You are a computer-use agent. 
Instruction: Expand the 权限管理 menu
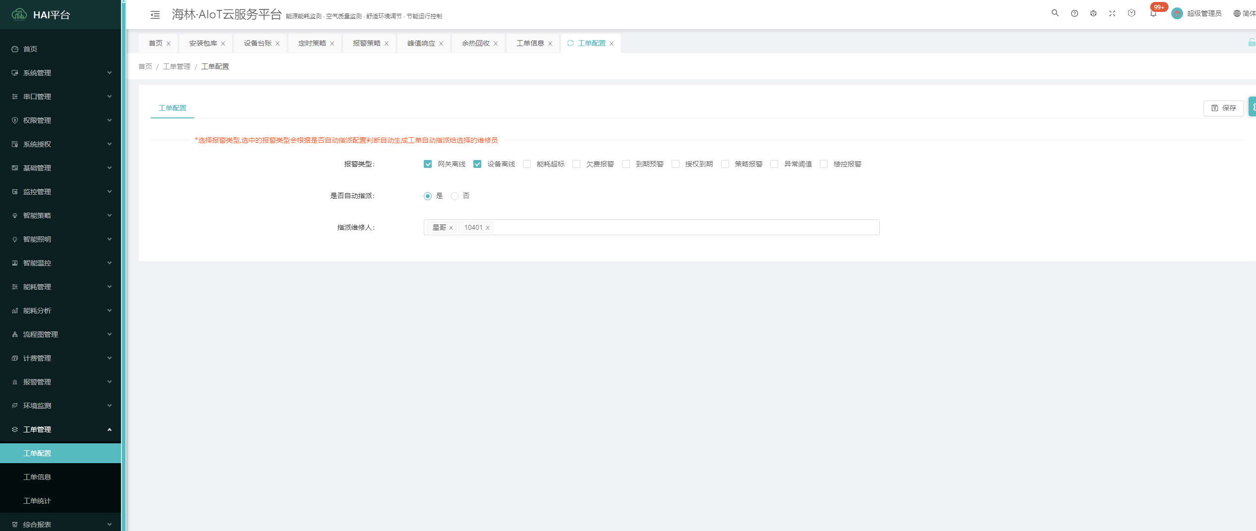60,120
